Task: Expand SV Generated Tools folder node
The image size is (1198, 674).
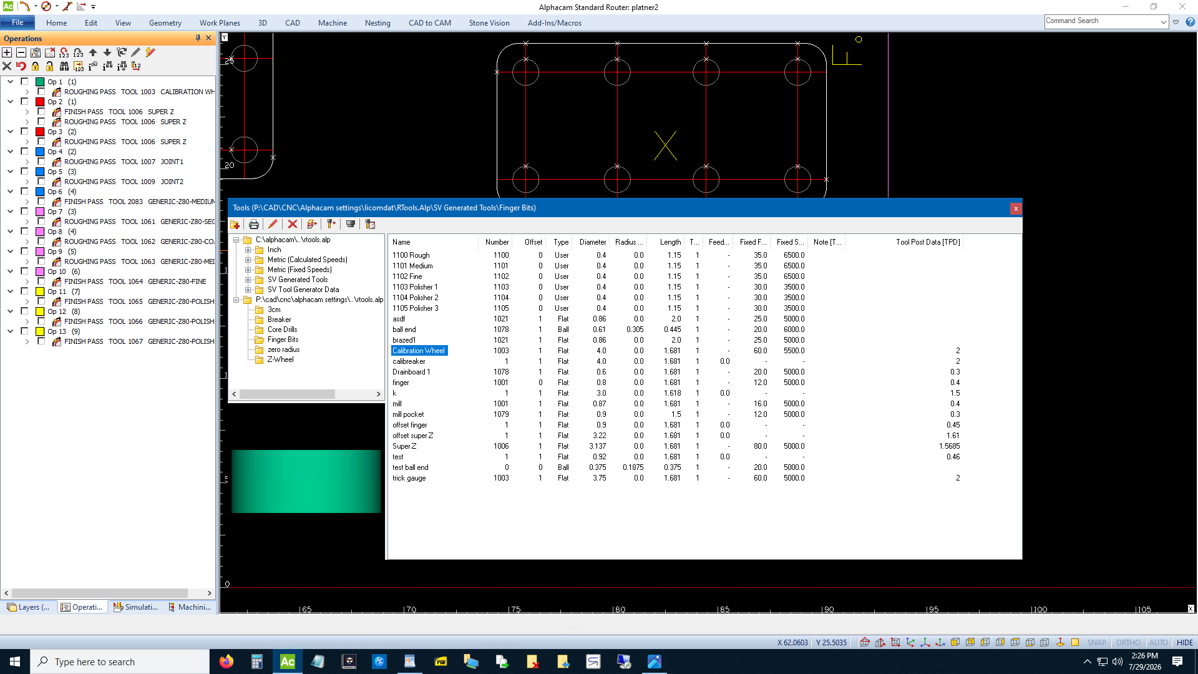Action: tap(248, 280)
